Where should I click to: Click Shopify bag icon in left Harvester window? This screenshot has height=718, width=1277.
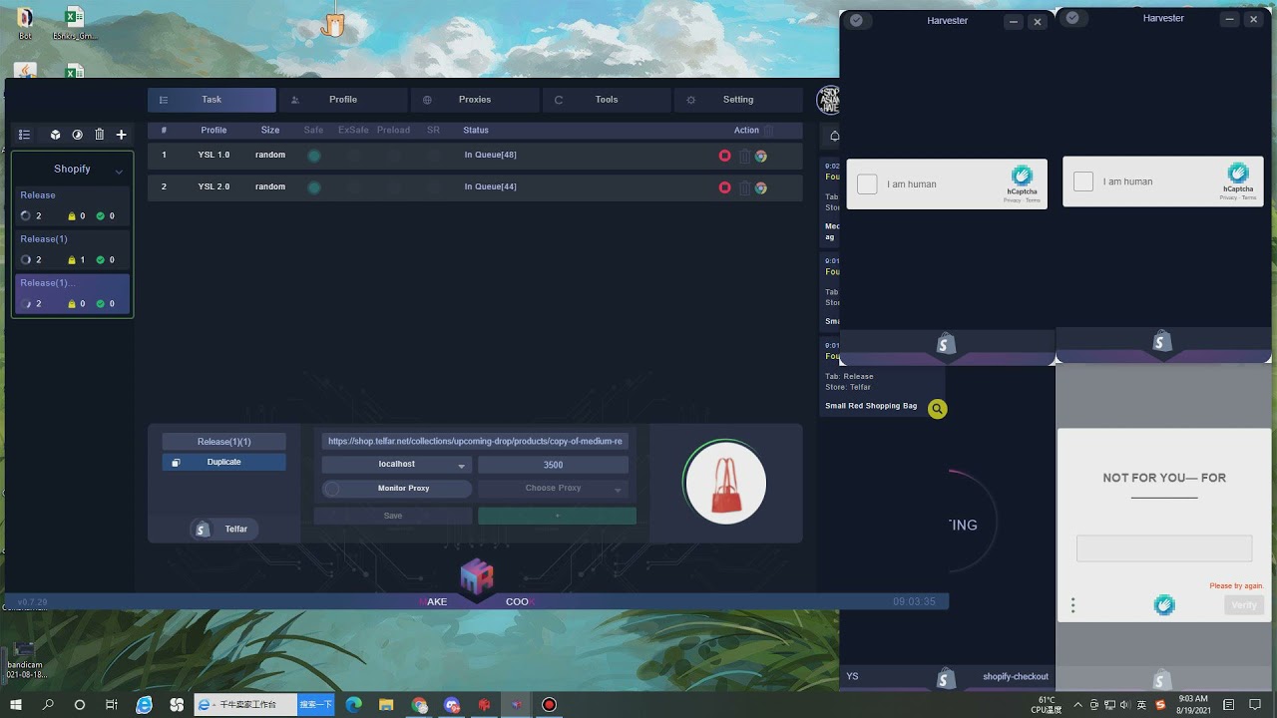pyautogui.click(x=947, y=344)
